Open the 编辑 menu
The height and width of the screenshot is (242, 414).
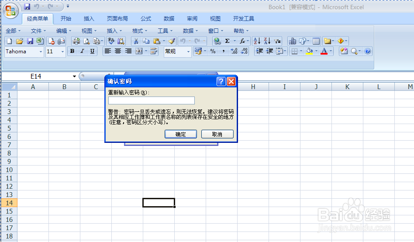(x=64, y=31)
